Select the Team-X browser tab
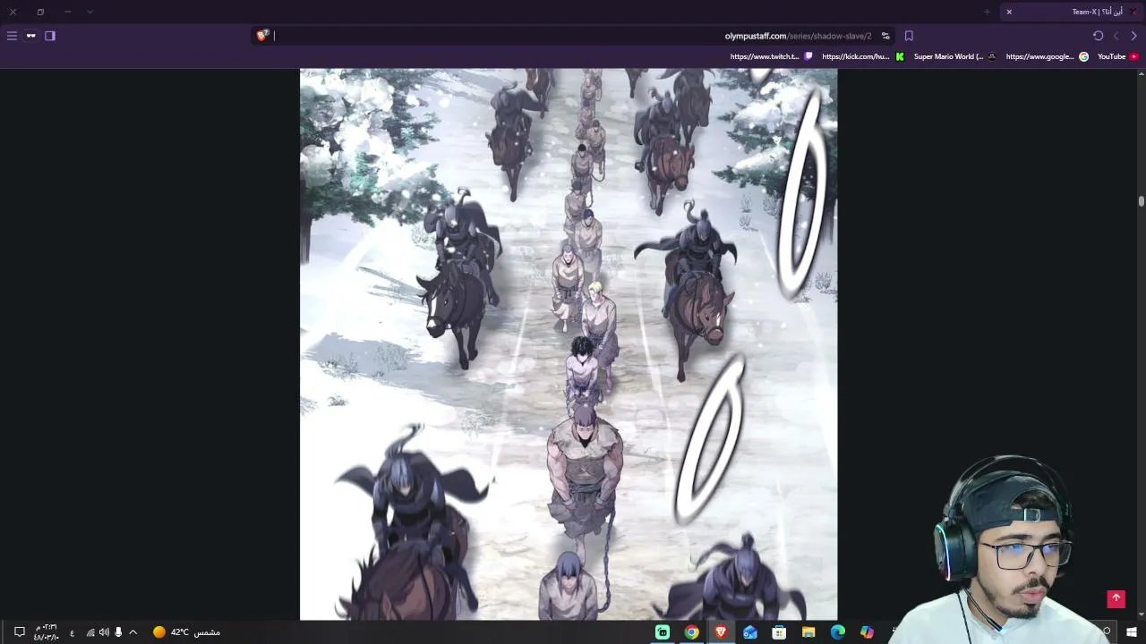The height and width of the screenshot is (644, 1146). pyautogui.click(x=1071, y=12)
